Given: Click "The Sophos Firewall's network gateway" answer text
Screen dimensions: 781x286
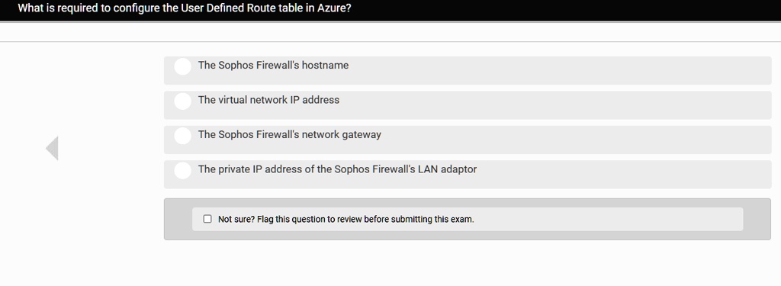Looking at the screenshot, I should point(289,134).
